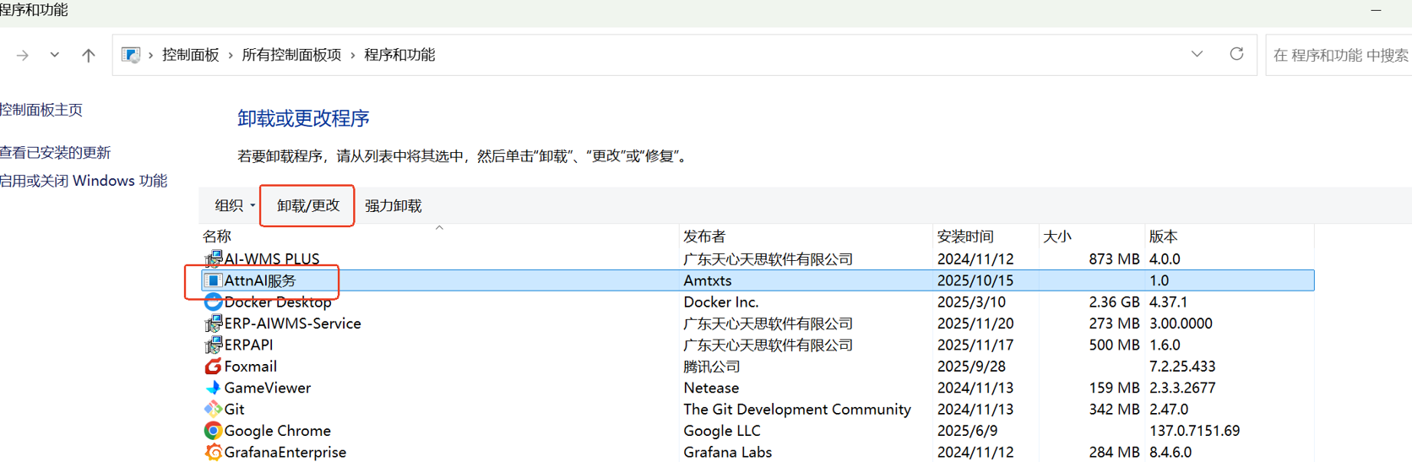Click The Git Development Community cell

click(797, 409)
